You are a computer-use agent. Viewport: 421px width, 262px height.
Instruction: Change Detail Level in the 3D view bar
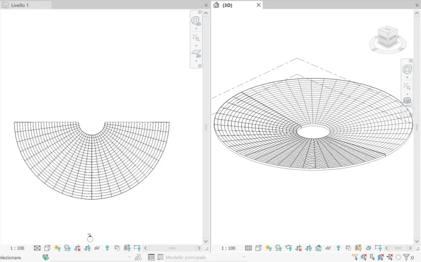248,248
